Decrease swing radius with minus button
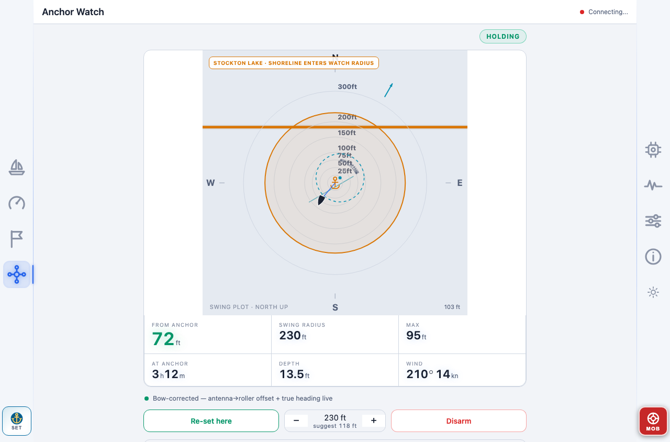Screen dimensions: 670x442 point(296,421)
